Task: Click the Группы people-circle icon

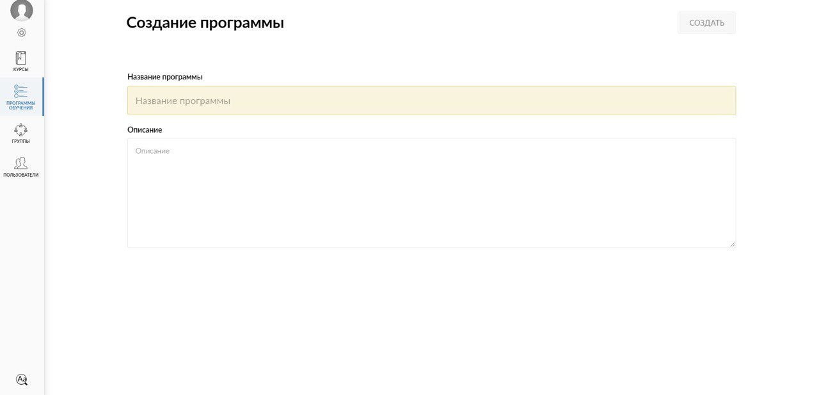Action: 21,129
